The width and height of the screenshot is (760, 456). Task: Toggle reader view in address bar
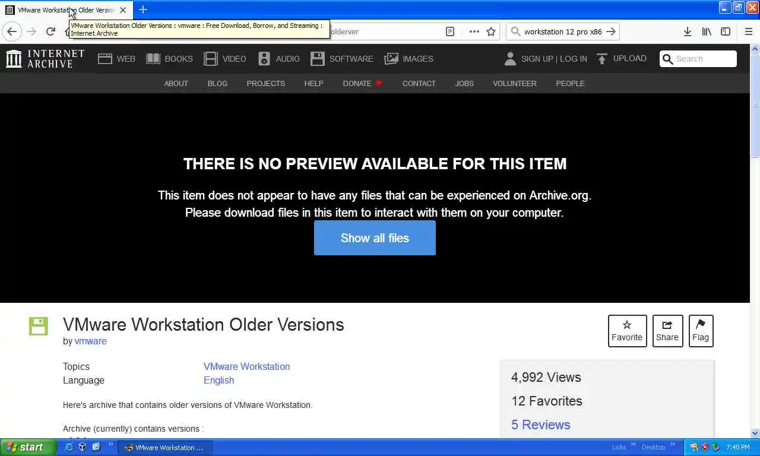[450, 31]
